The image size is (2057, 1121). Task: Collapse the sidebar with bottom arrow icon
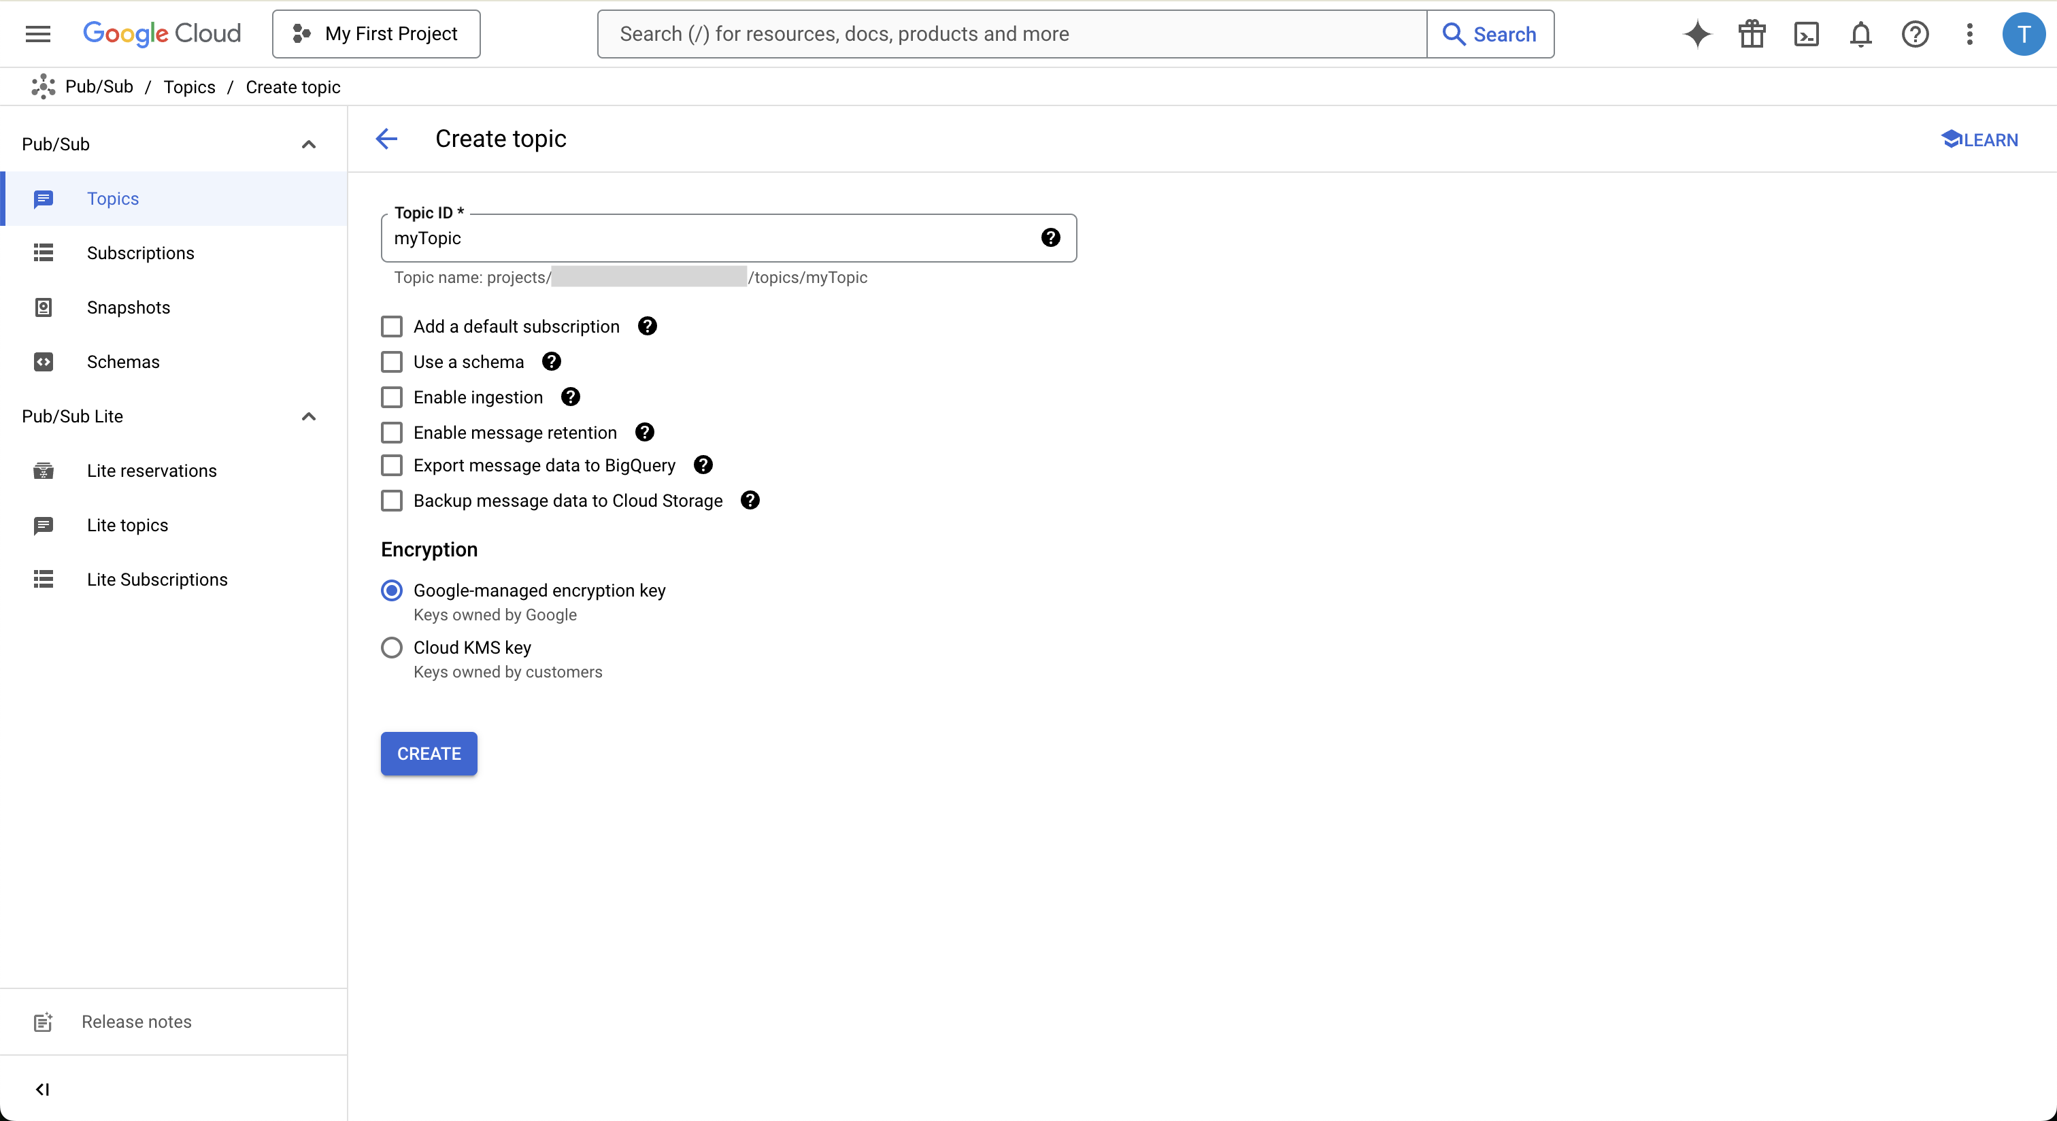(42, 1089)
